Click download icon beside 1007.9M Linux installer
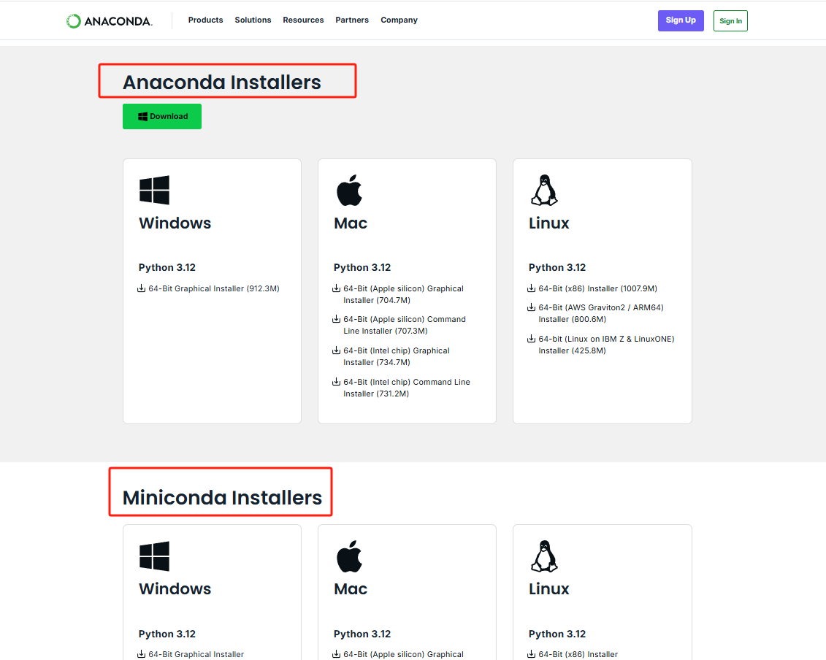The width and height of the screenshot is (826, 660). pyautogui.click(x=531, y=288)
